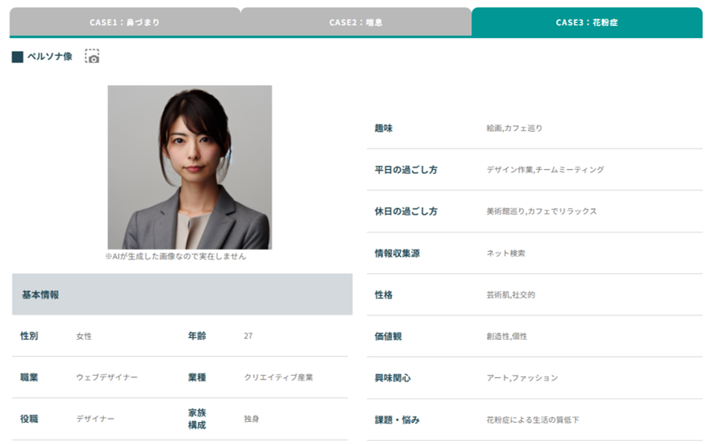Click the 役職 value デザイナー

[x=95, y=419]
